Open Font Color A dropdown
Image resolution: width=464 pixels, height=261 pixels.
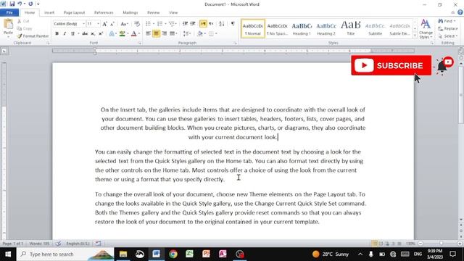[139, 33]
